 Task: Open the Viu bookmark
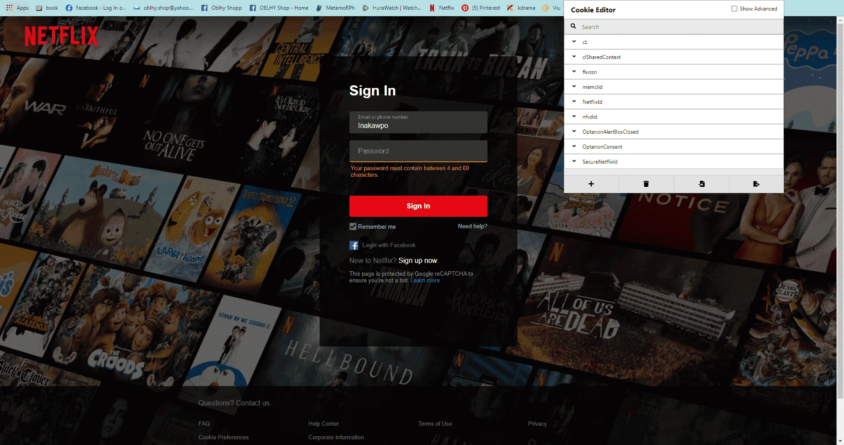[x=551, y=8]
